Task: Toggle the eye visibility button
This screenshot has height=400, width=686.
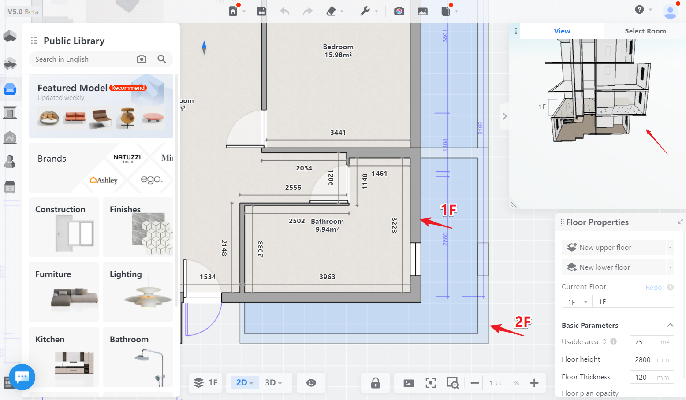Action: (x=311, y=383)
